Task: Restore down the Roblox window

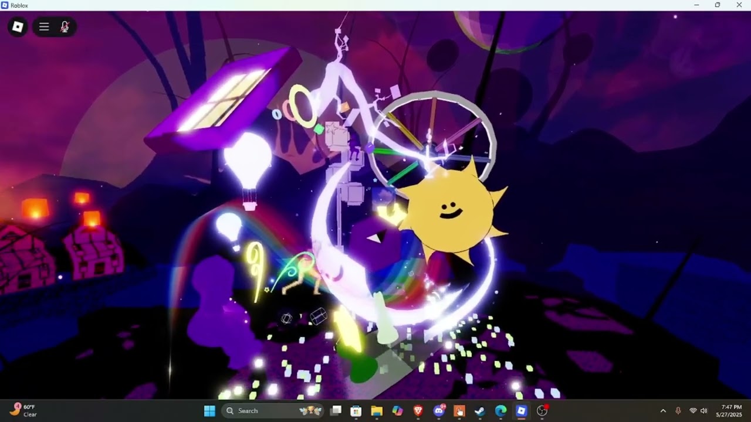Action: click(718, 5)
